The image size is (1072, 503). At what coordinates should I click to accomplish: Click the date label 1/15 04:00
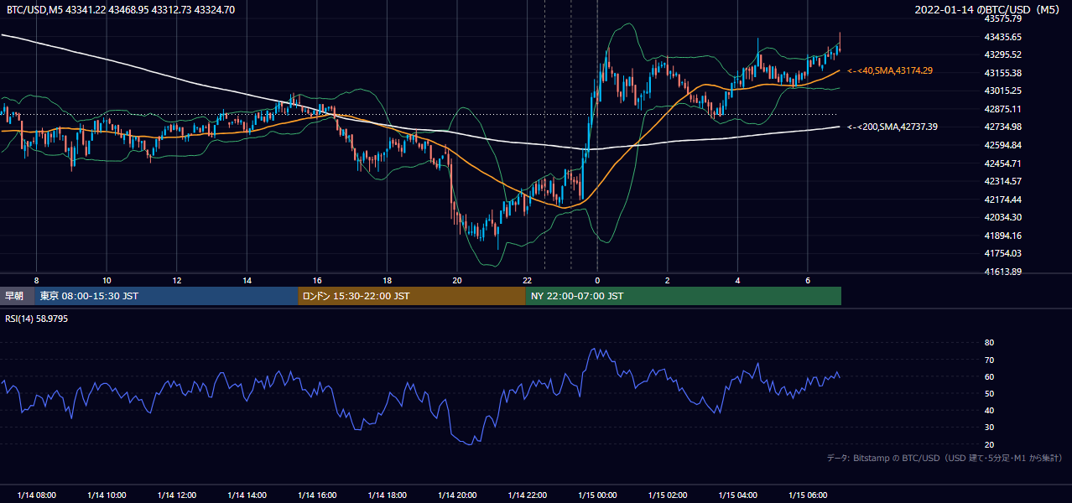[738, 495]
